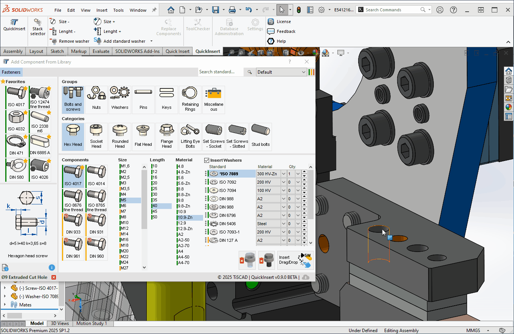
Task: Close the Ø9 Extruded Cut Hole selection
Action: pyautogui.click(x=54, y=277)
